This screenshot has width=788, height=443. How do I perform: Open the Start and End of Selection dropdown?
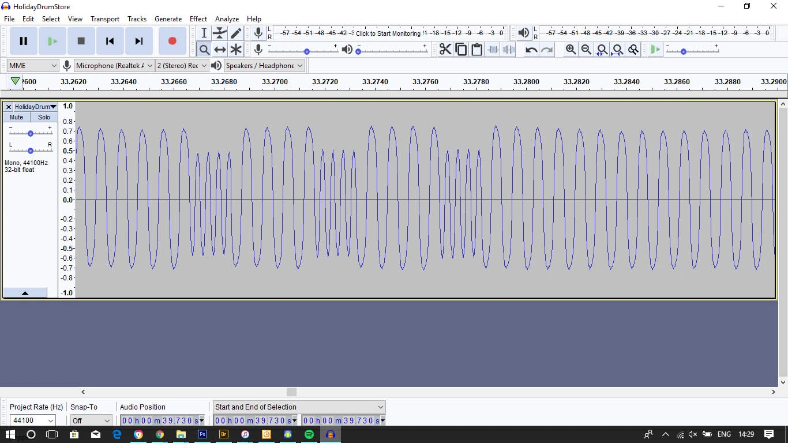tap(299, 407)
